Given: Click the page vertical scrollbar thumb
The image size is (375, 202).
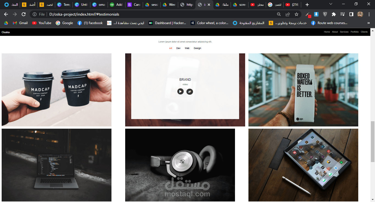Looking at the screenshot, I should [373, 142].
